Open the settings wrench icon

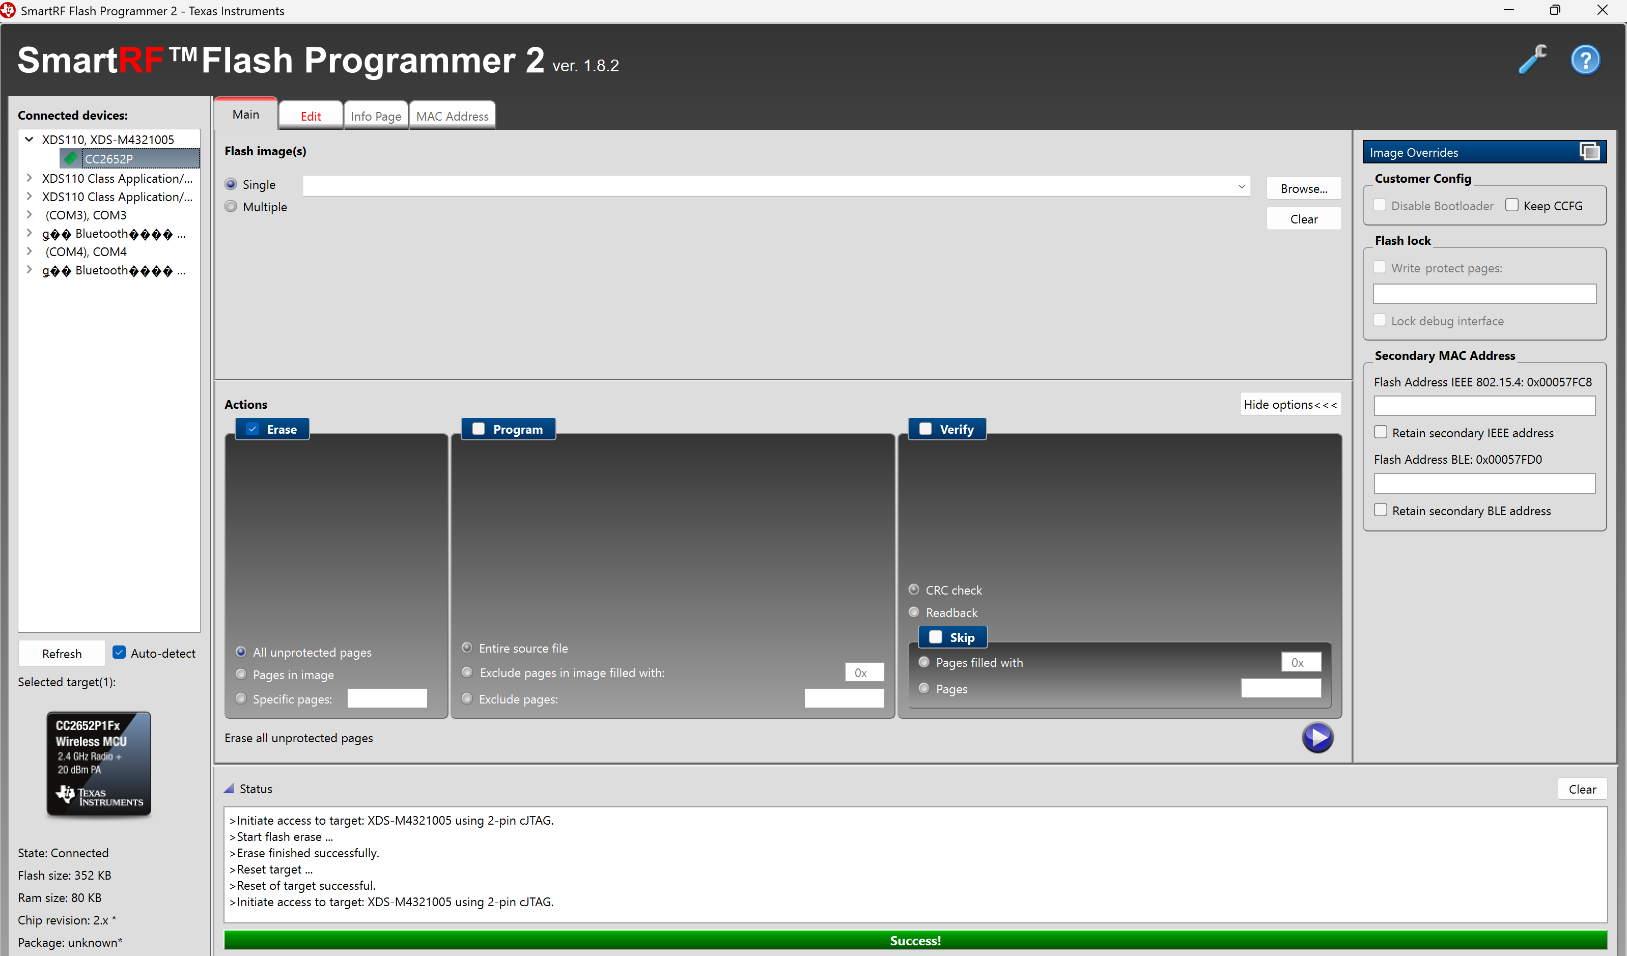[x=1532, y=60]
